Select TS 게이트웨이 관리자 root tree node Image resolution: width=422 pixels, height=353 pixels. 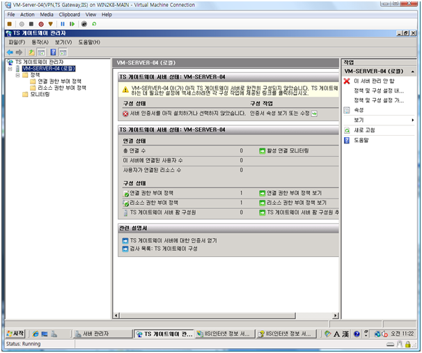(x=39, y=62)
